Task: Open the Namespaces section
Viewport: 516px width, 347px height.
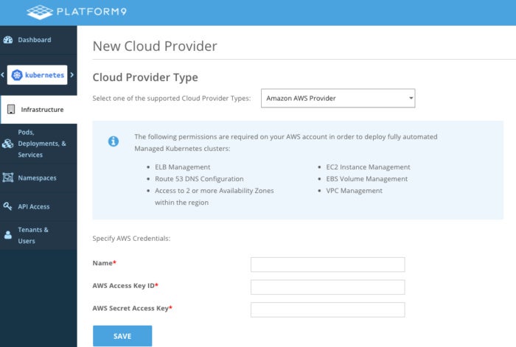Action: pyautogui.click(x=38, y=178)
